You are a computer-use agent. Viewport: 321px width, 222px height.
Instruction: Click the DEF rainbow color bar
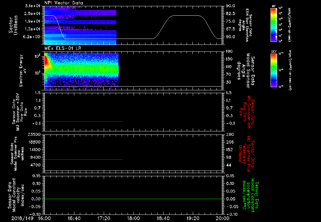coord(274,70)
